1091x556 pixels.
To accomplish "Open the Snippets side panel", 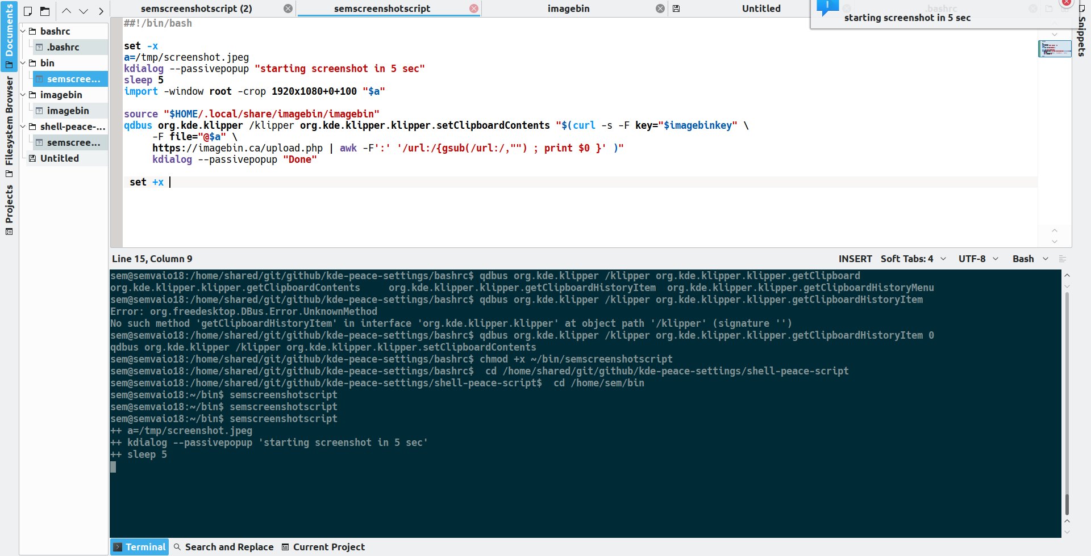I will point(1082,31).
